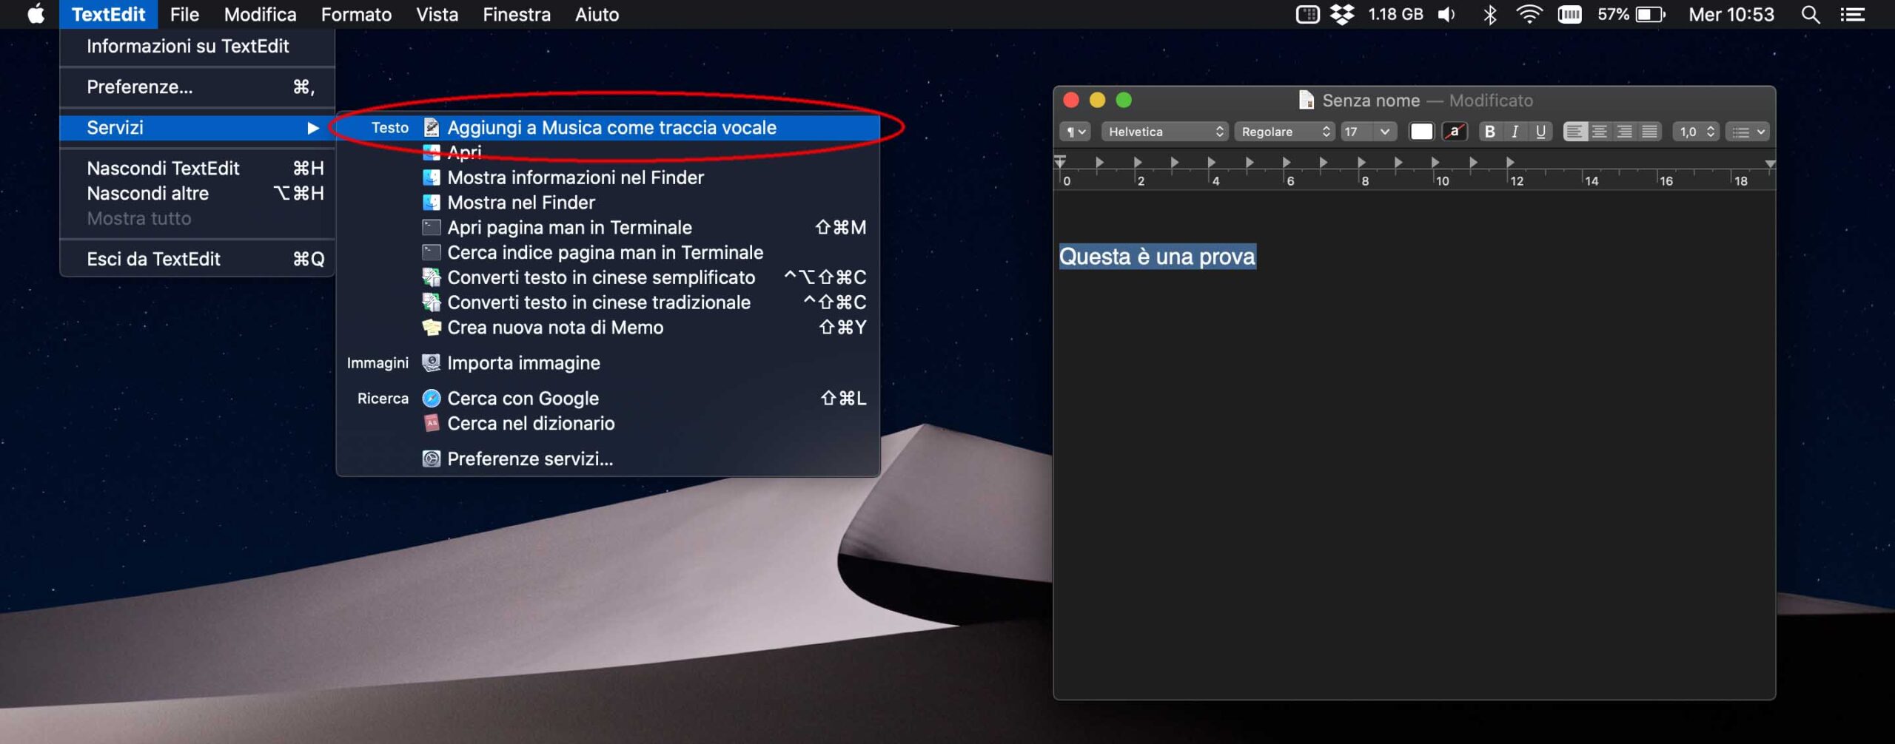1895x744 pixels.
Task: Select Cerca con Google
Action: pyautogui.click(x=608, y=399)
